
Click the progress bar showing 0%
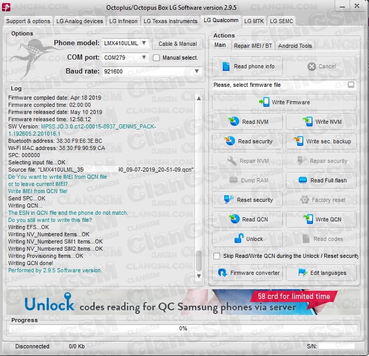tap(183, 328)
